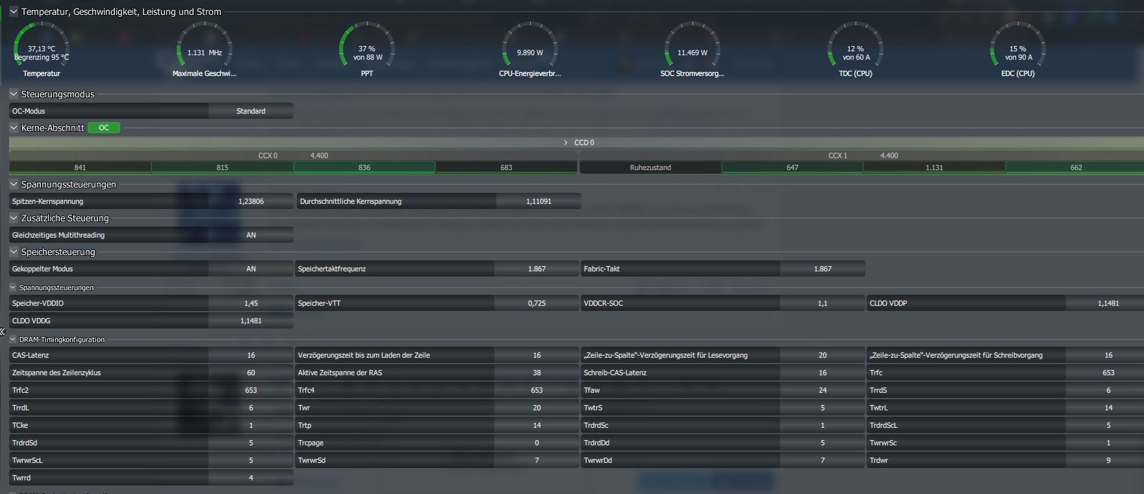1144x494 pixels.
Task: Collapse the DRAM-Timingkonfiguration subsection
Action: click(12, 339)
